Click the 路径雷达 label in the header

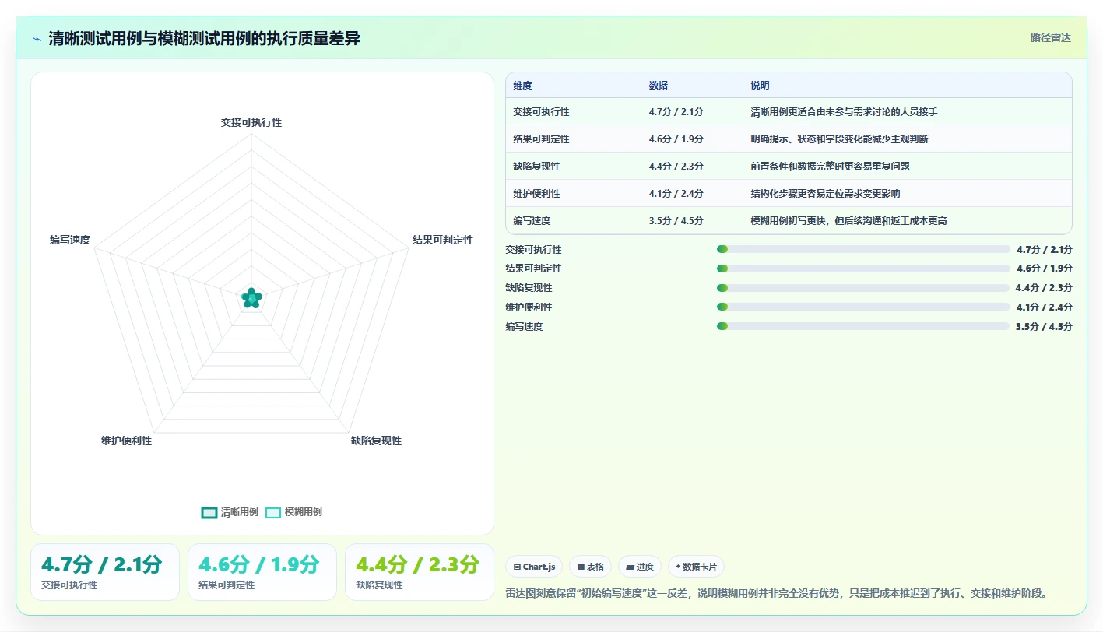[x=1050, y=37]
